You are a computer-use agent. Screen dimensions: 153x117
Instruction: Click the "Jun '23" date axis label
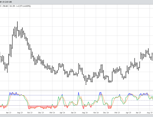(x=9, y=113)
